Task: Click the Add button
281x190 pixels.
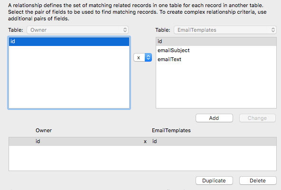Action: [x=214, y=118]
